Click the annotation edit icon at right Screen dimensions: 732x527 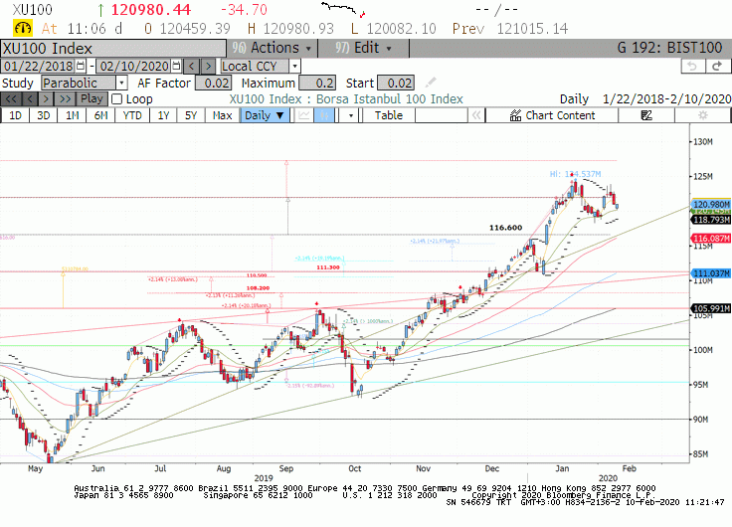pyautogui.click(x=646, y=115)
